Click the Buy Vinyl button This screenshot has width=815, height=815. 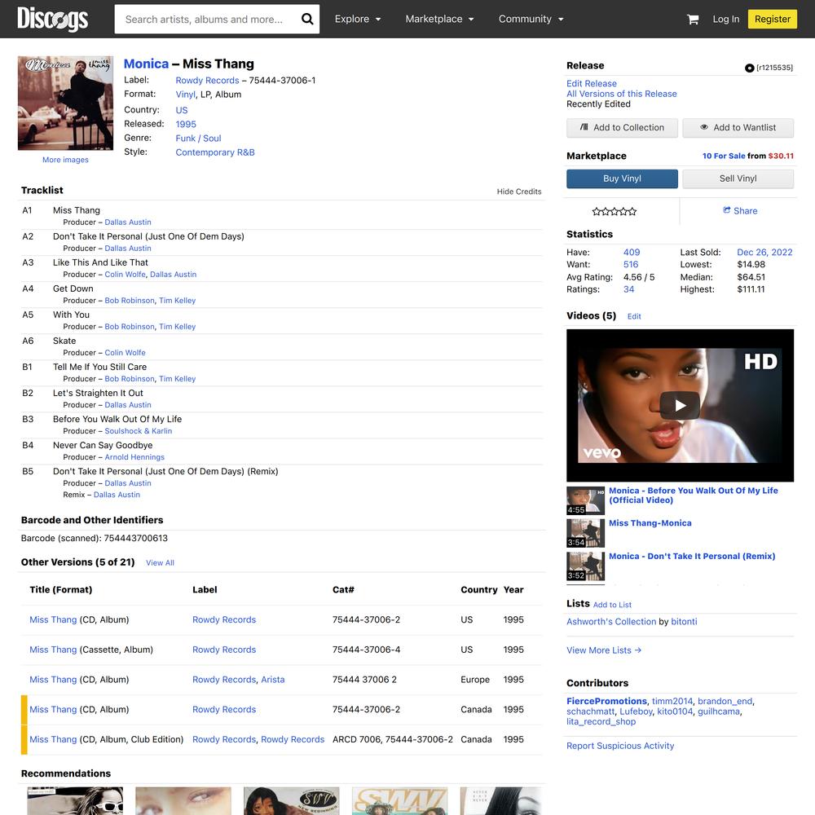(x=622, y=178)
